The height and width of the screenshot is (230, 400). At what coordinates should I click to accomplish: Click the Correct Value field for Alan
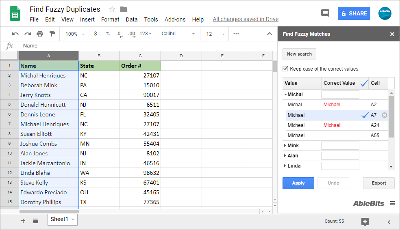[340, 156]
